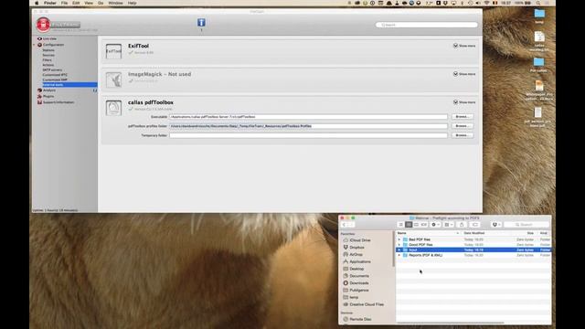Toggle Show more for callas pdfToolbox

pos(464,101)
